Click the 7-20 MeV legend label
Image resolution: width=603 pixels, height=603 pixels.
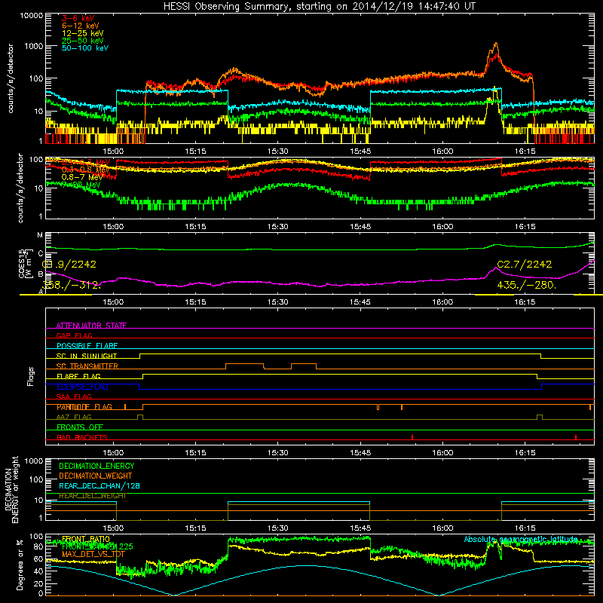(x=81, y=185)
